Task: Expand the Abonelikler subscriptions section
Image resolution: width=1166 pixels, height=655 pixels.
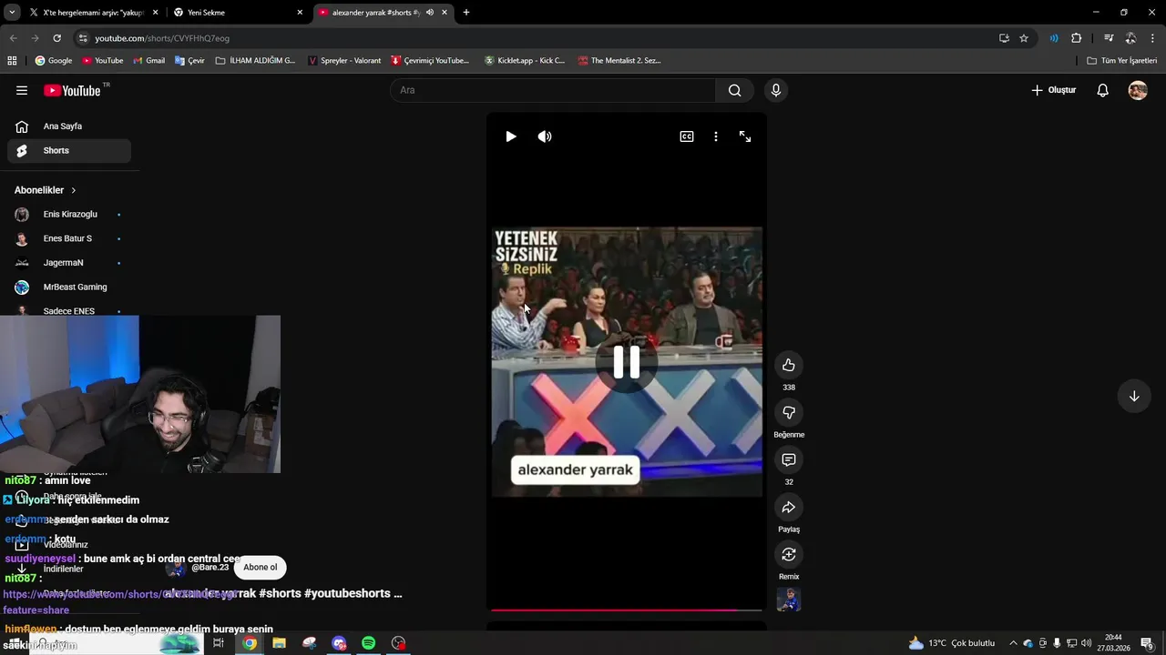Action: click(46, 190)
